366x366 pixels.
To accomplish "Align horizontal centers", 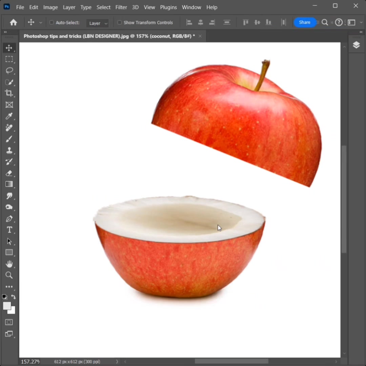I will (201, 22).
